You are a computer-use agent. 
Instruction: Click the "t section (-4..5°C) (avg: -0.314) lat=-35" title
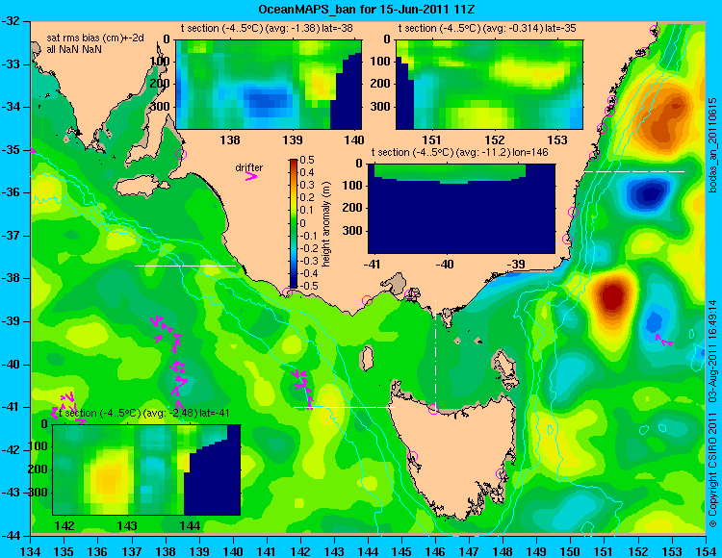(487, 28)
